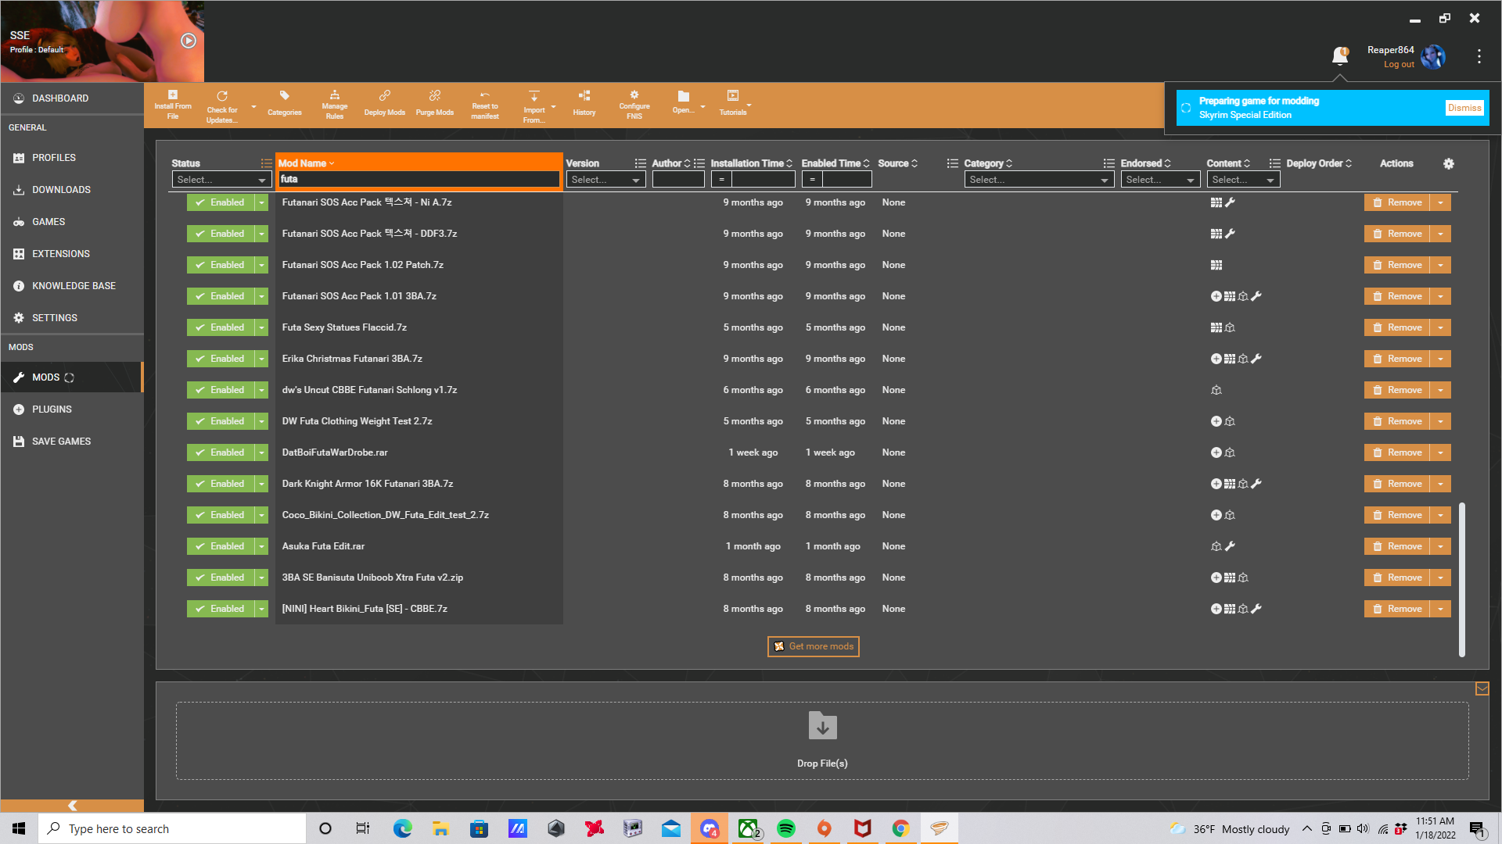The height and width of the screenshot is (844, 1502).
Task: Open File Explorer from taskbar
Action: 441,828
